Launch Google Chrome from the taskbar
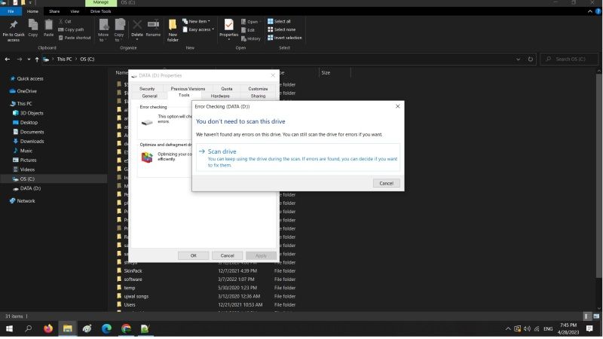603x339 pixels. click(x=126, y=329)
